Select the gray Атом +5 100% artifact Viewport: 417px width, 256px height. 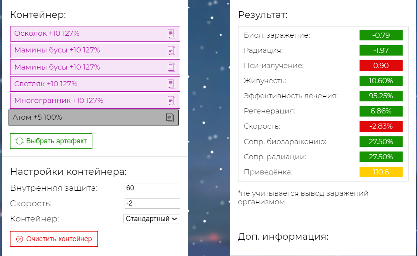tap(78, 117)
